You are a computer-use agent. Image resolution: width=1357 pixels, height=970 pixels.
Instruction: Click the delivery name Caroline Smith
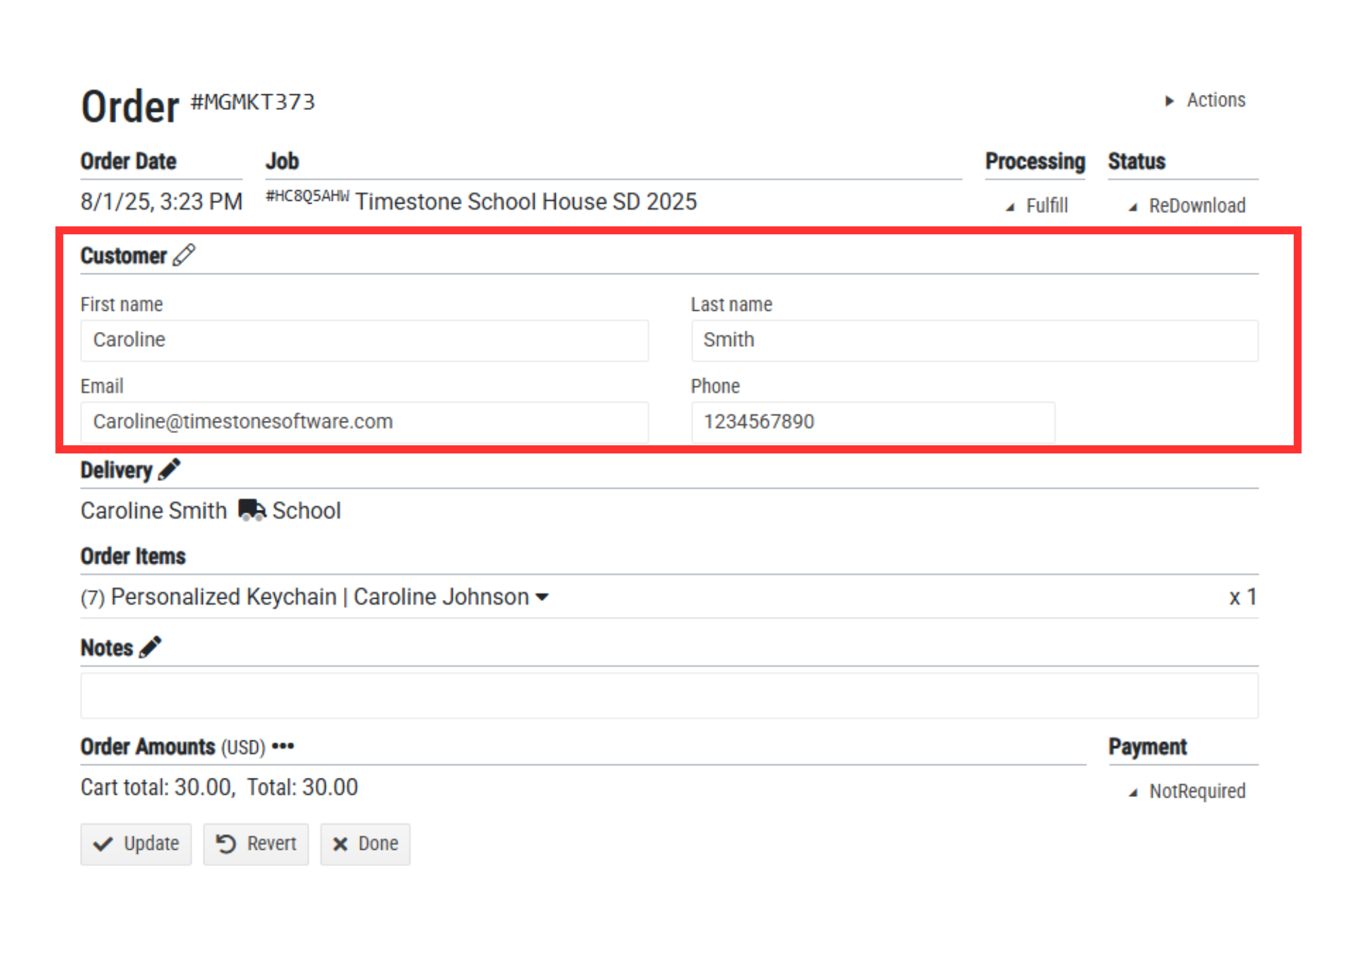[154, 510]
